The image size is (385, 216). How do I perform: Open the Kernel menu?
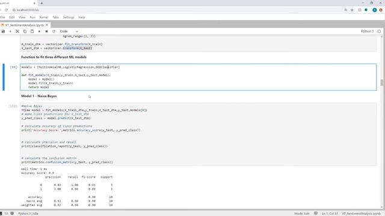44,17
